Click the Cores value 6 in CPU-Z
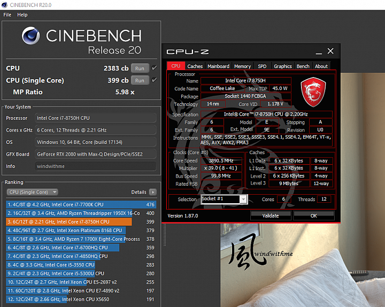The width and height of the screenshot is (385, 307). 283,199
